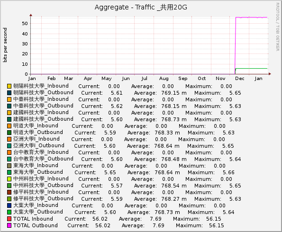Click the 中州科技大學_Inbound lime swatch

9,179
